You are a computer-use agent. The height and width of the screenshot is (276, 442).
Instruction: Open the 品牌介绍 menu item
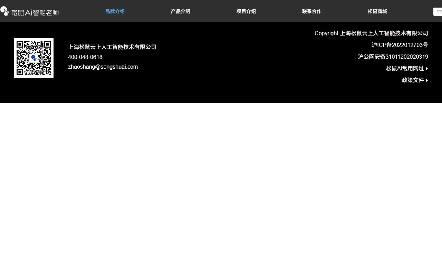[115, 11]
